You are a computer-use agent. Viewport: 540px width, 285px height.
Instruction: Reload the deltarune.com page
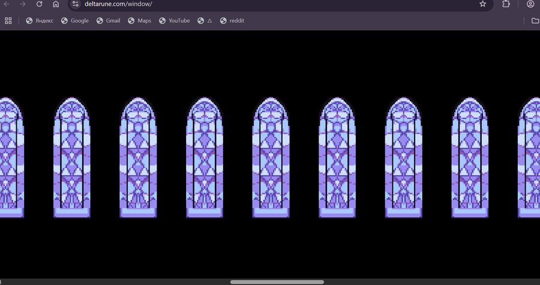pos(39,4)
